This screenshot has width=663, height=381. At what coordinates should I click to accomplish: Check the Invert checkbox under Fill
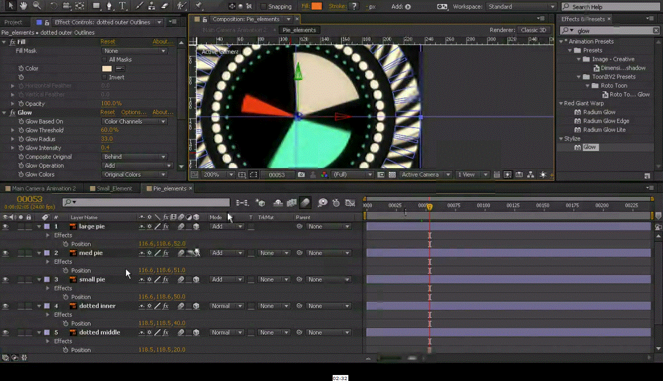pyautogui.click(x=104, y=77)
